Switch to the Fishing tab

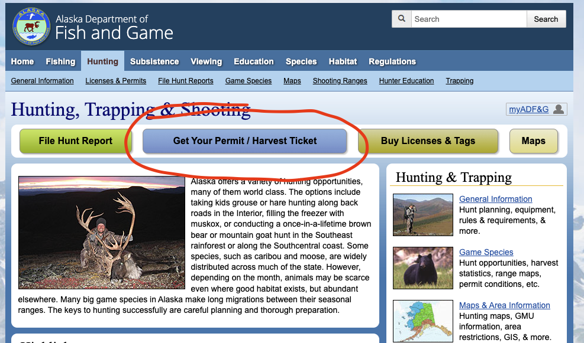[x=60, y=61]
